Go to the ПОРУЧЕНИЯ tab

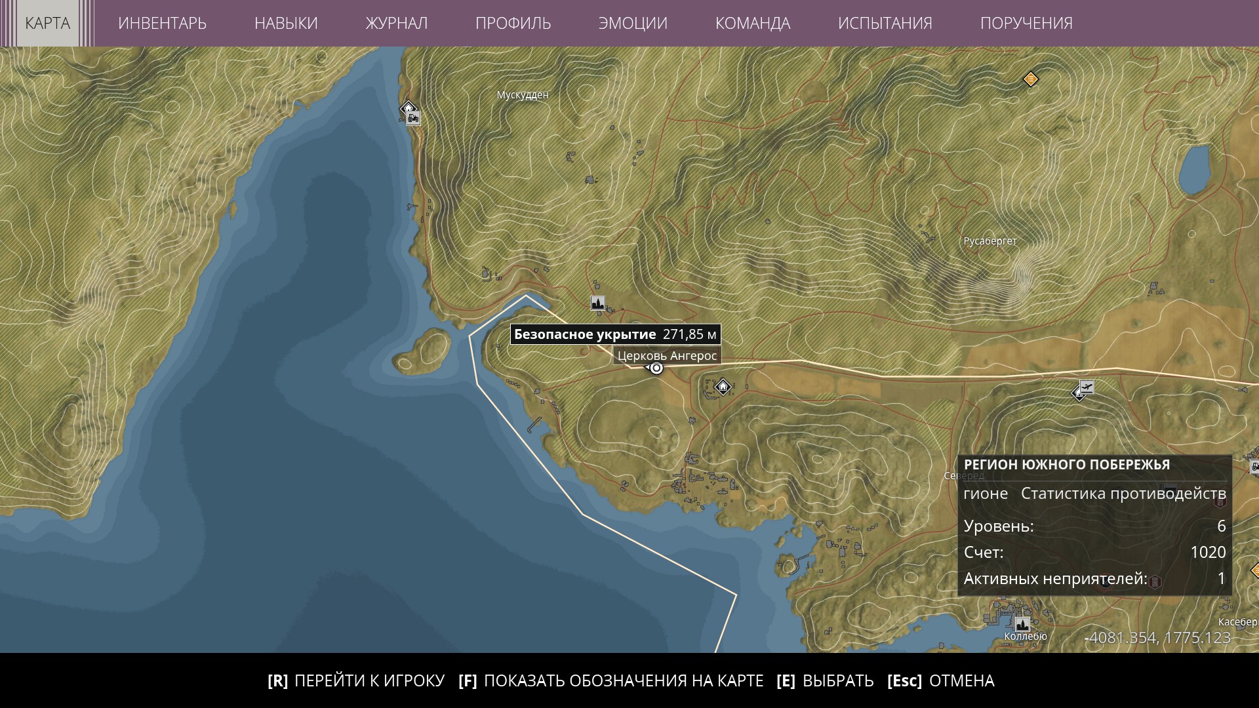[x=1026, y=23]
